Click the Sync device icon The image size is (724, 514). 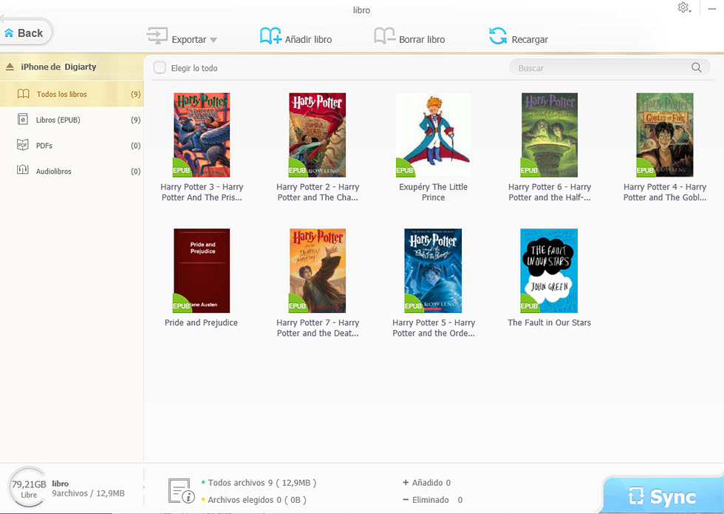pyautogui.click(x=636, y=496)
